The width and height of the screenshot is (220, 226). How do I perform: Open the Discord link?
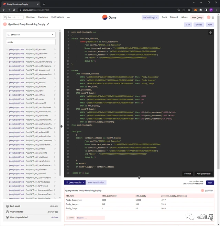pyautogui.click(x=174, y=17)
